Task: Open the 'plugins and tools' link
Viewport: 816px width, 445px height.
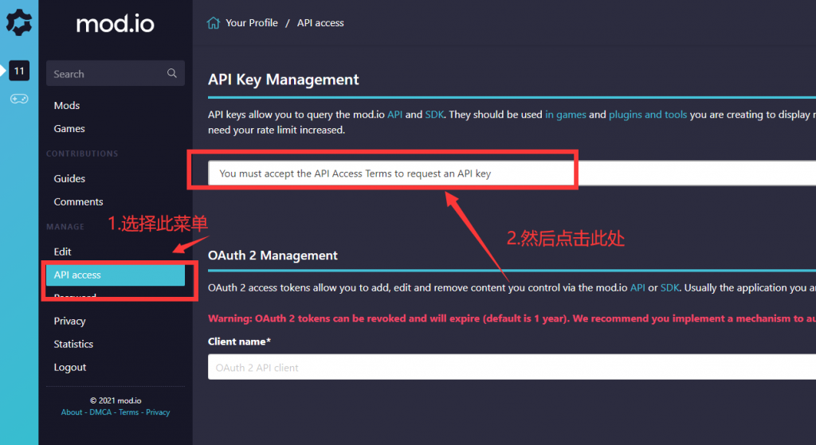Action: (648, 115)
